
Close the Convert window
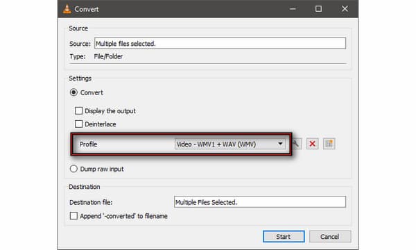345,9
